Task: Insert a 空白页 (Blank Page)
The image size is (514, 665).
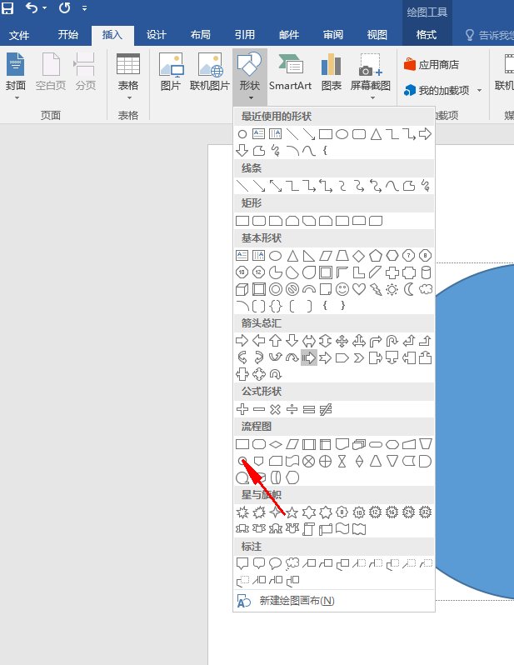Action: (x=51, y=72)
